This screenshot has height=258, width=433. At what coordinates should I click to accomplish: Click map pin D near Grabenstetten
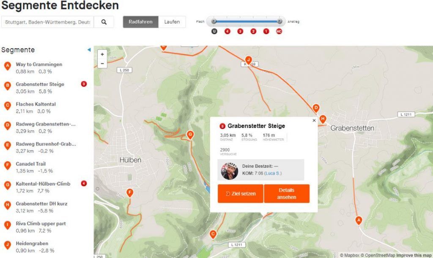tap(316, 108)
